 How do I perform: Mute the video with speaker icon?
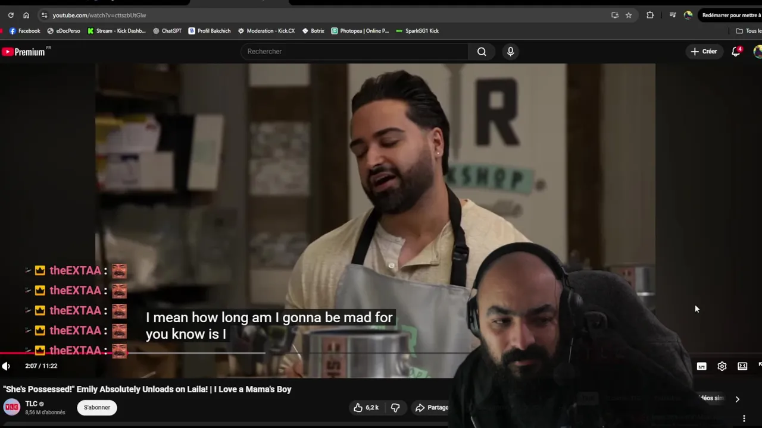pos(6,366)
